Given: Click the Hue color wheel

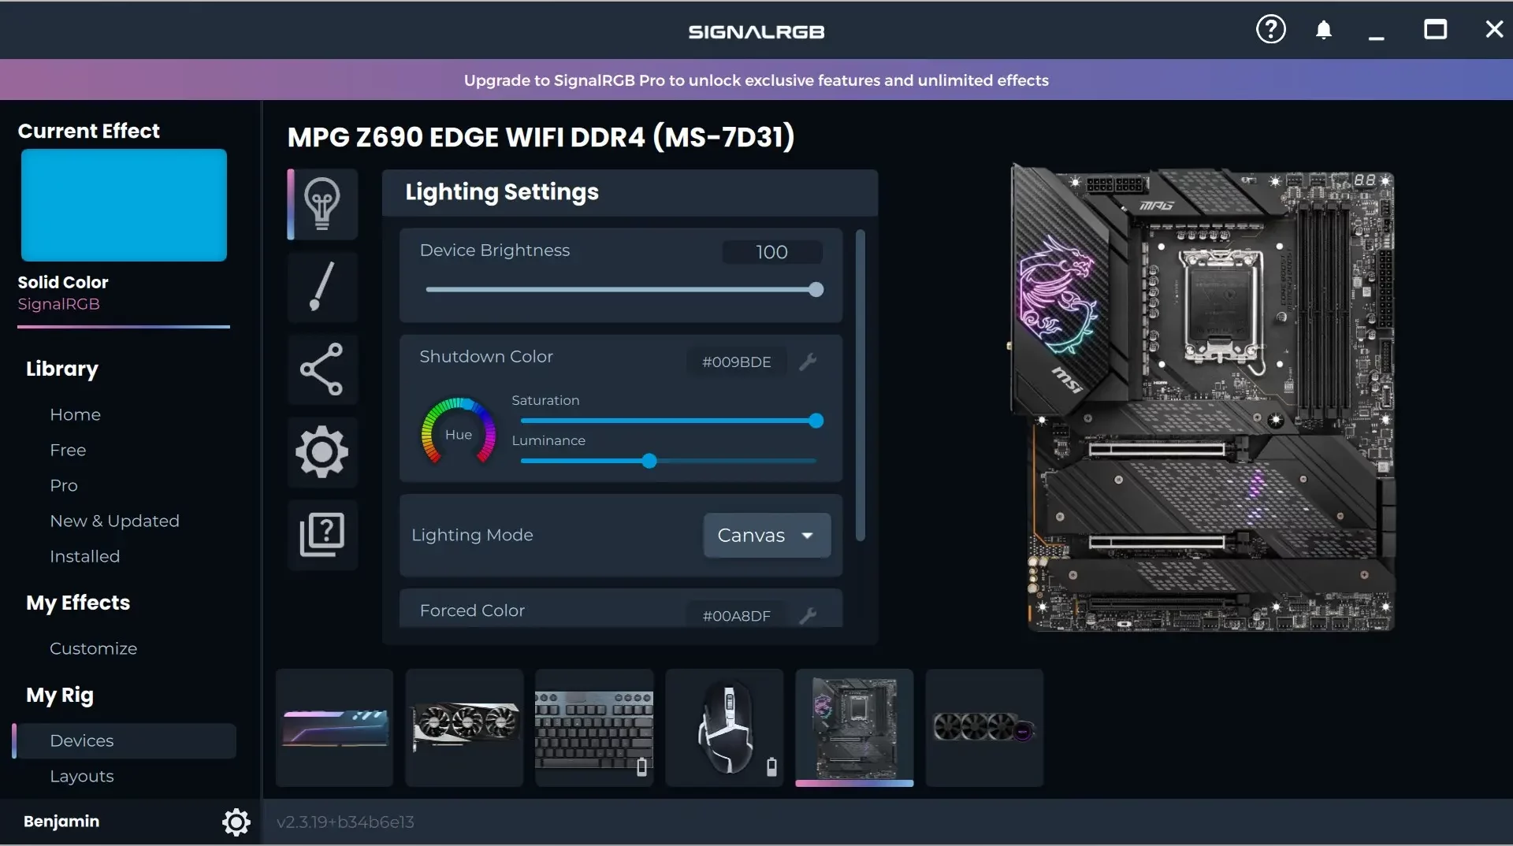Looking at the screenshot, I should pyautogui.click(x=458, y=431).
